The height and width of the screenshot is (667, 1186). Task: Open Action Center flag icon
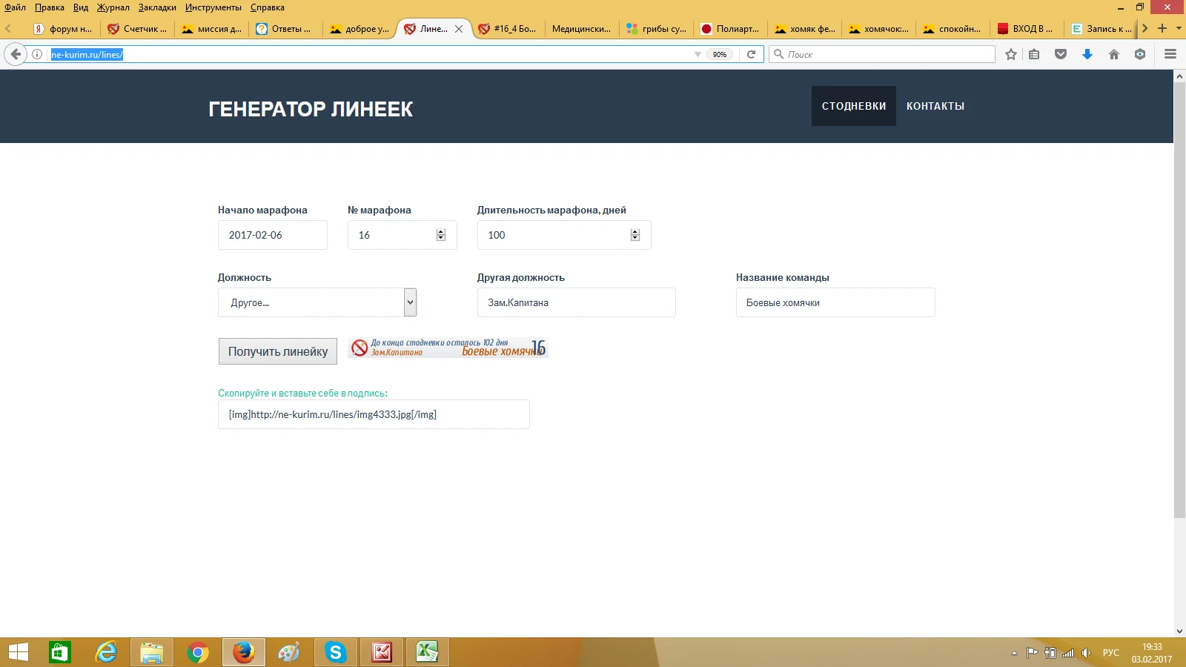[x=1032, y=653]
